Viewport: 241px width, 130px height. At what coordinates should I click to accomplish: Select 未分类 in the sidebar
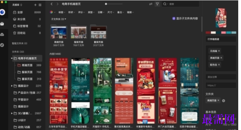27,19
